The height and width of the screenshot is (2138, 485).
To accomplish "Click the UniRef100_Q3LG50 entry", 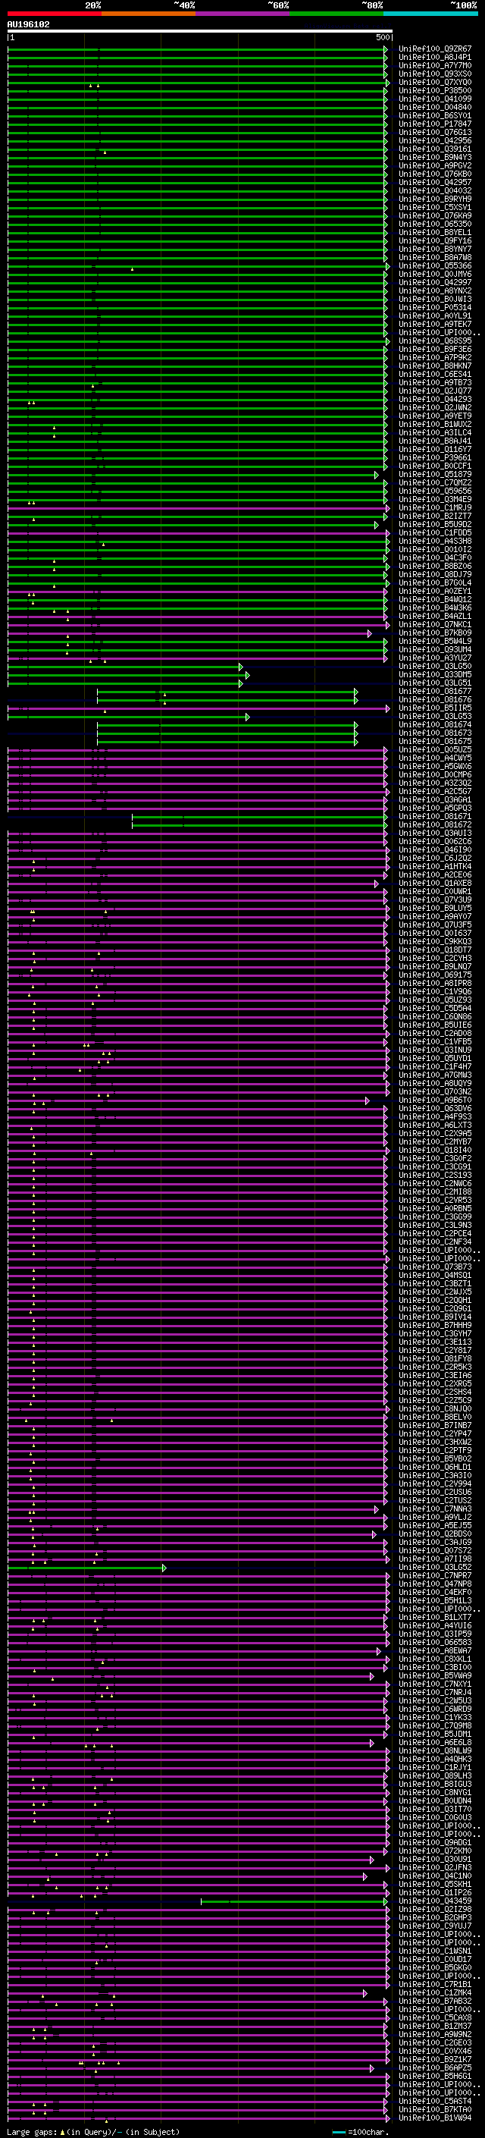I will click(x=435, y=666).
